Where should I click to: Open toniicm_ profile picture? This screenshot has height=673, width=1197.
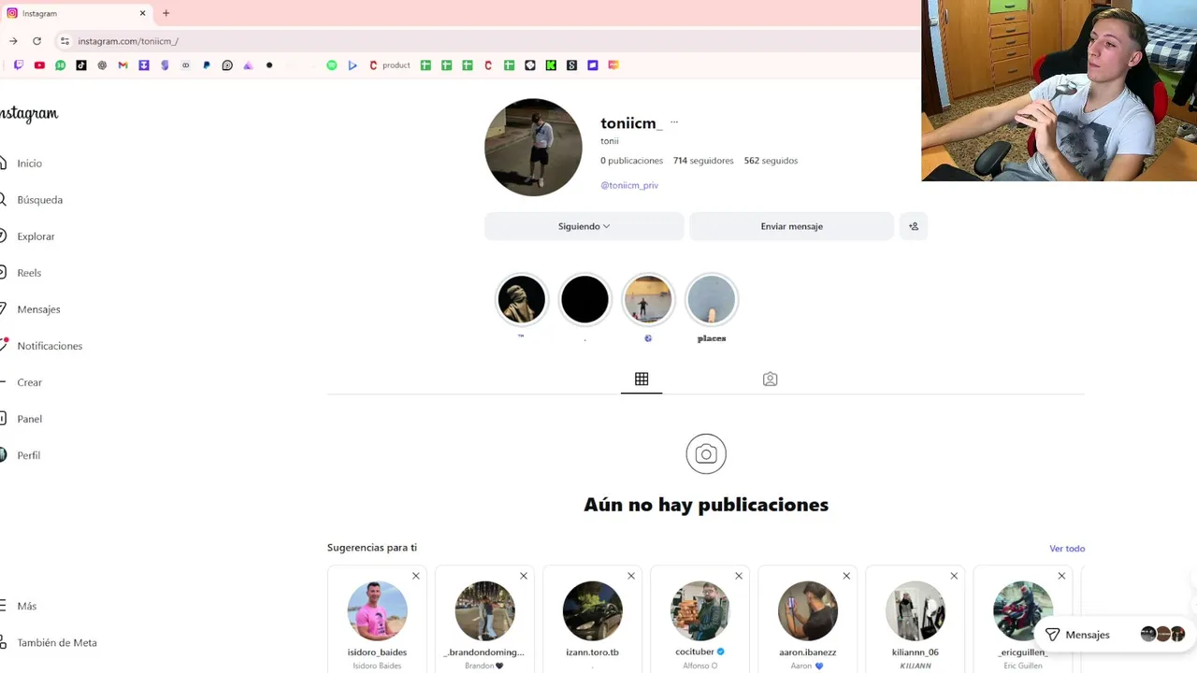point(533,147)
